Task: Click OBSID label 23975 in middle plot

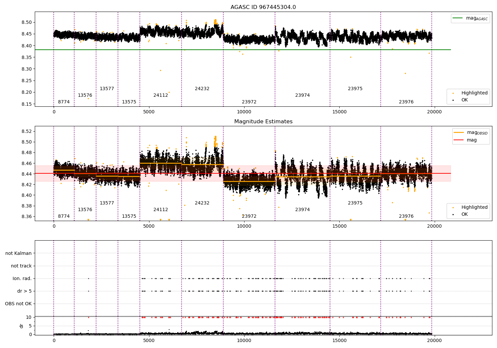Action: (x=355, y=203)
